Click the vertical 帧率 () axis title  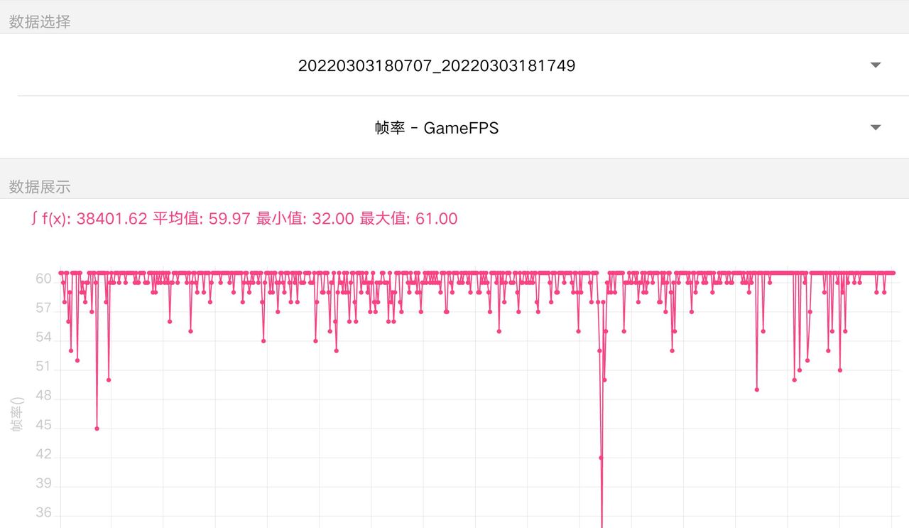point(17,414)
